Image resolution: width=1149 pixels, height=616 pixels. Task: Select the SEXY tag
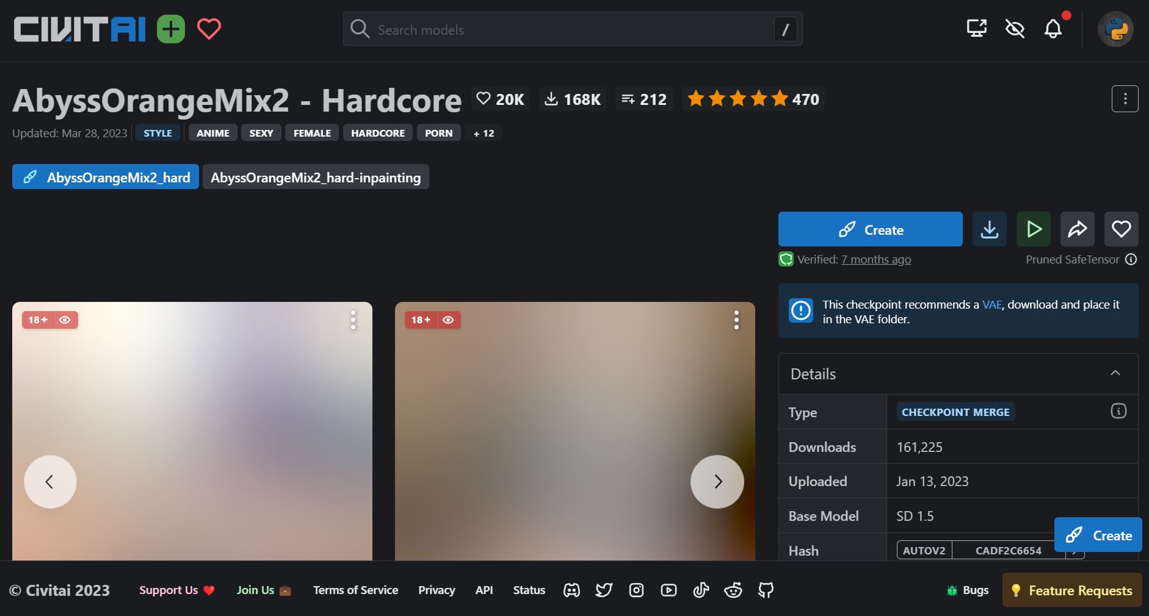pyautogui.click(x=261, y=133)
